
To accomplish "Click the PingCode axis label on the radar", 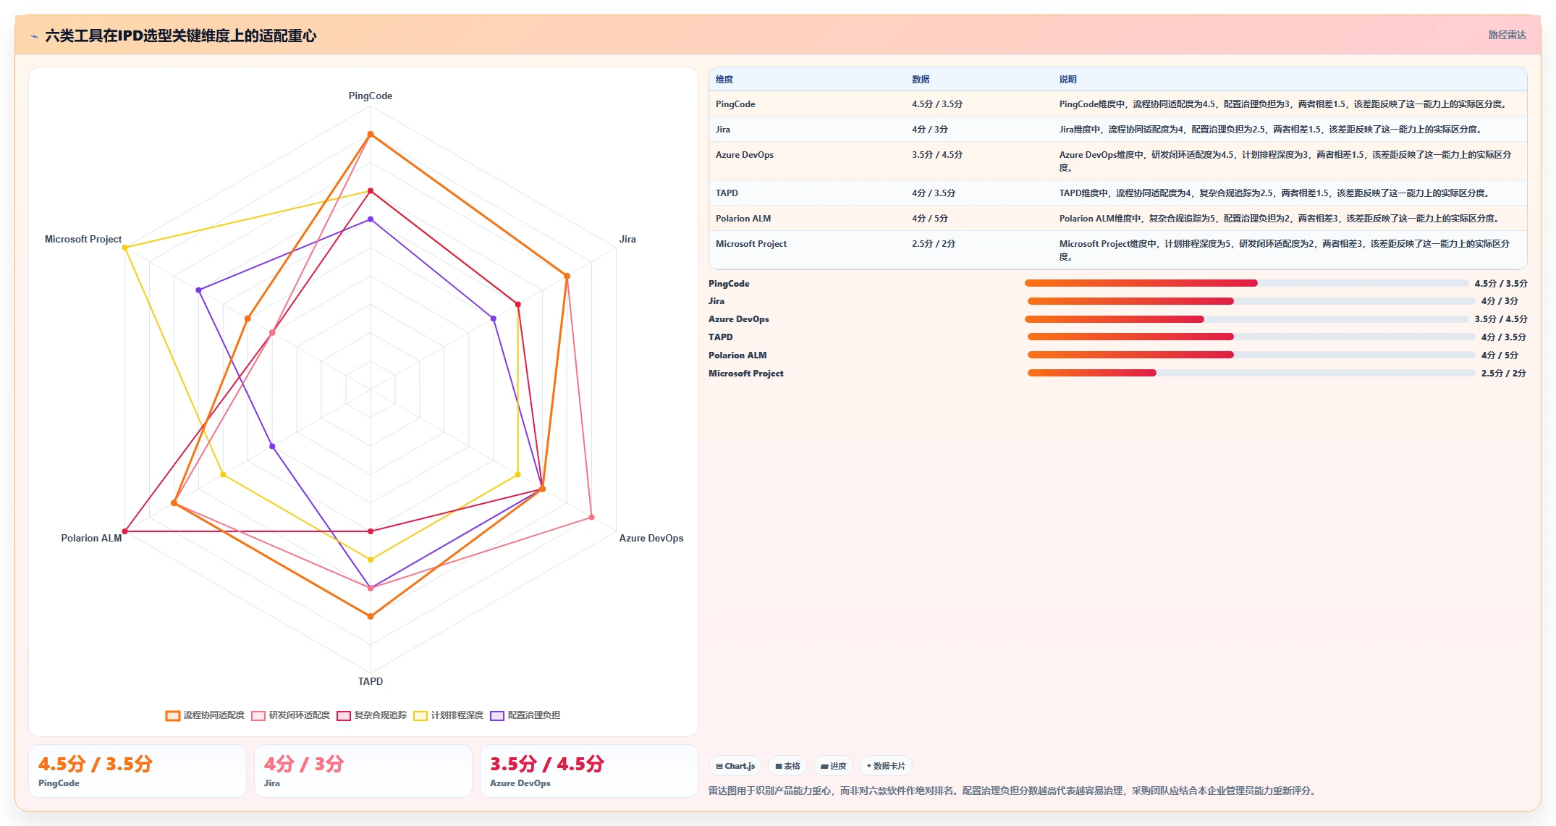I will coord(371,96).
